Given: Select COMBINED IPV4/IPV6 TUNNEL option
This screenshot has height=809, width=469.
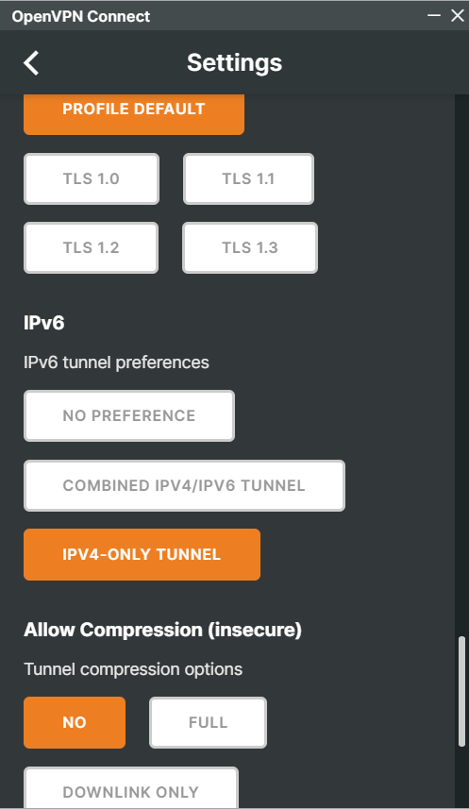Looking at the screenshot, I should [x=184, y=485].
